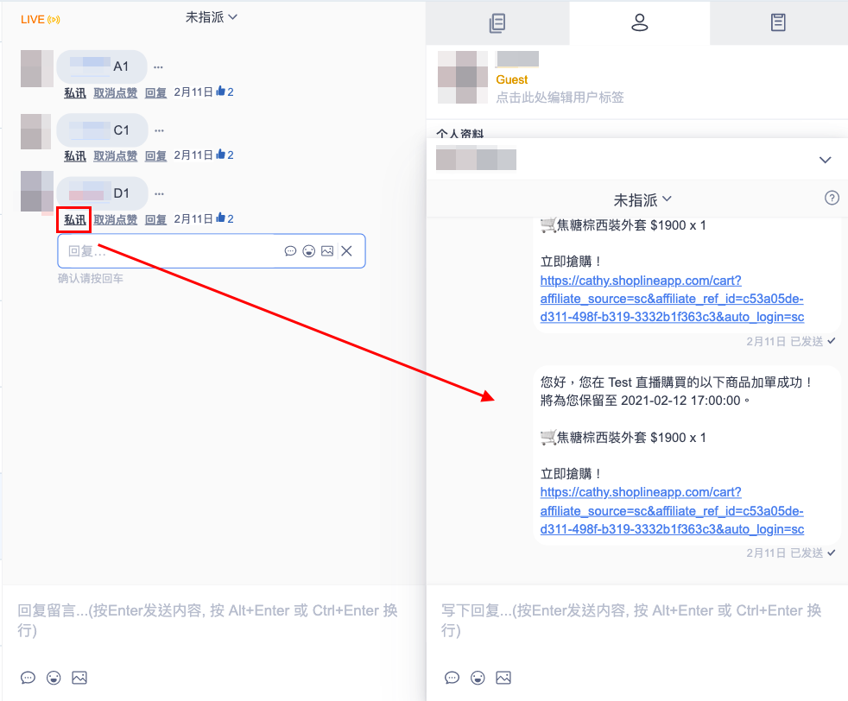Viewport: 848px width, 701px height.
Task: Click the D1 comment bubble
Action: point(102,193)
